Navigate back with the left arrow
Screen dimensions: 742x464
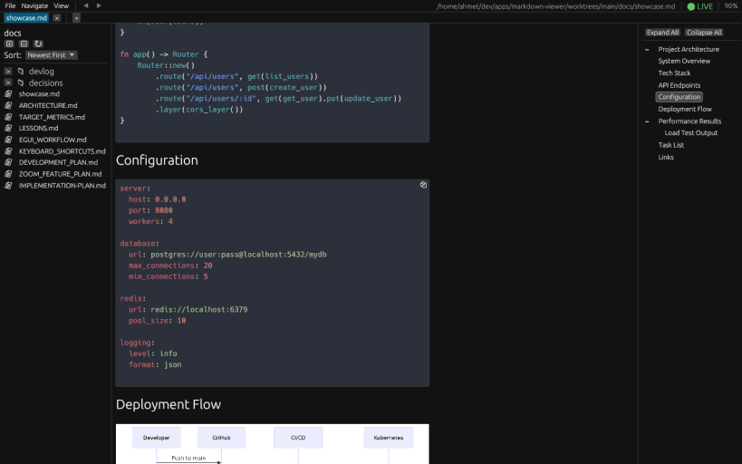click(x=86, y=5)
